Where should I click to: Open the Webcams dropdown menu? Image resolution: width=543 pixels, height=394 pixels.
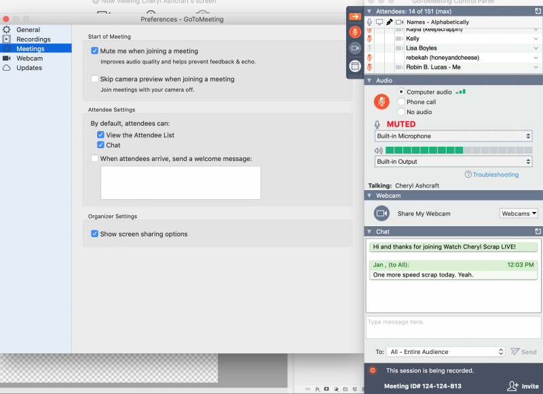click(519, 213)
